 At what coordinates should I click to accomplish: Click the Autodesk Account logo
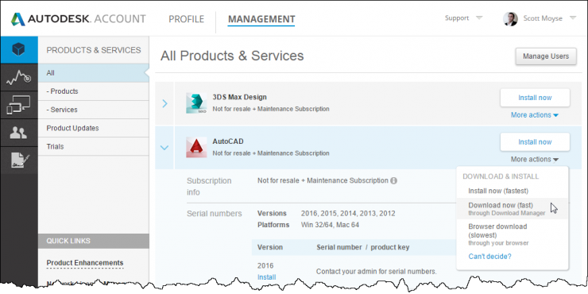pos(78,19)
